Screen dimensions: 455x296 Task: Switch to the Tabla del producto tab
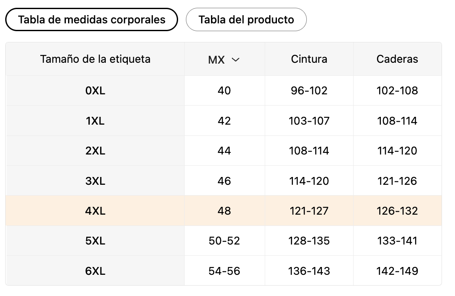pyautogui.click(x=246, y=19)
